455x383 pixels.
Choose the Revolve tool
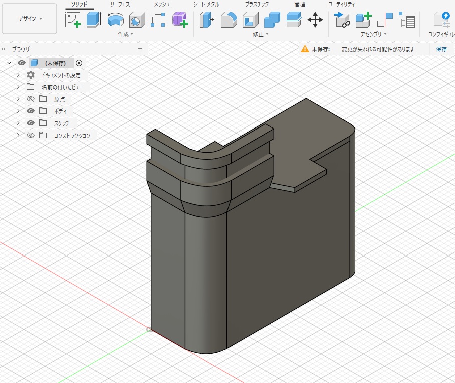pyautogui.click(x=115, y=20)
